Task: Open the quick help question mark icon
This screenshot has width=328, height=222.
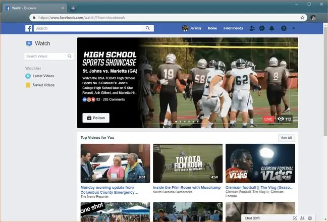Action: 284,28
